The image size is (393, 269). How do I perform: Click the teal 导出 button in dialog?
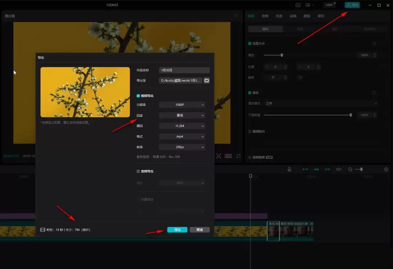(177, 230)
